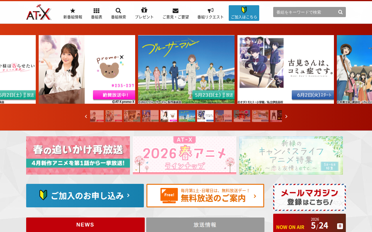Open the AT-X logo home link
This screenshot has width=372, height=232.
coord(39,12)
